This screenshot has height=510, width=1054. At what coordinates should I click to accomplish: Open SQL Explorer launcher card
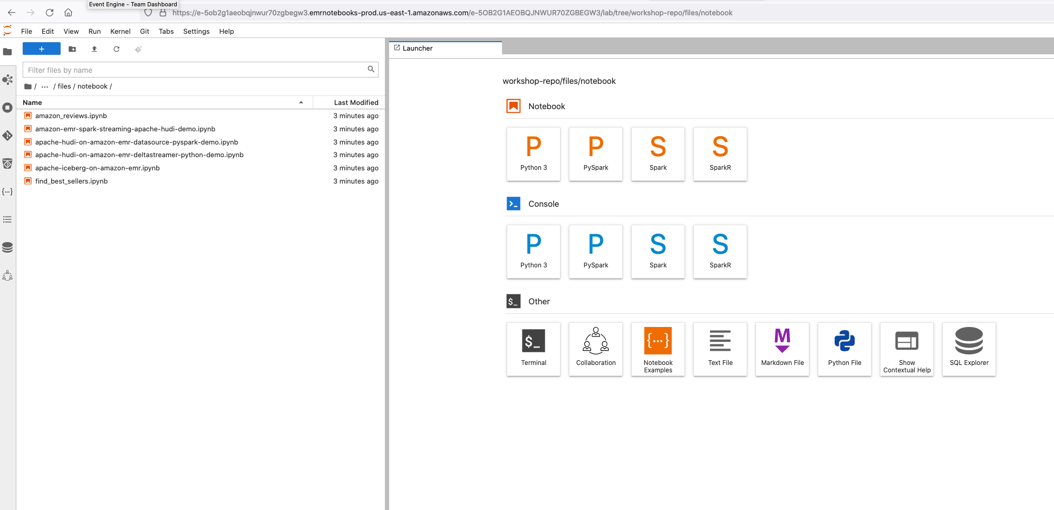click(969, 349)
